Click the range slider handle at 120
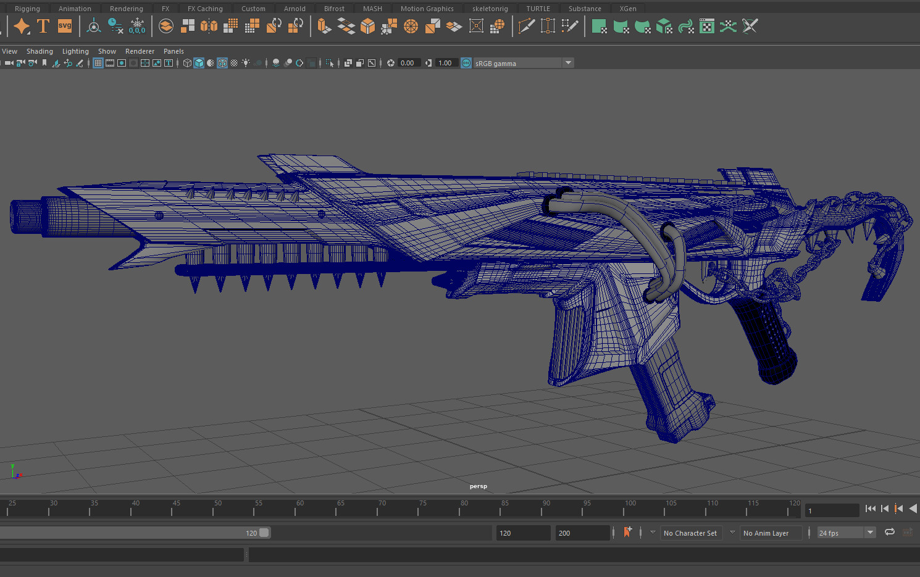Viewport: 920px width, 577px height. click(264, 533)
